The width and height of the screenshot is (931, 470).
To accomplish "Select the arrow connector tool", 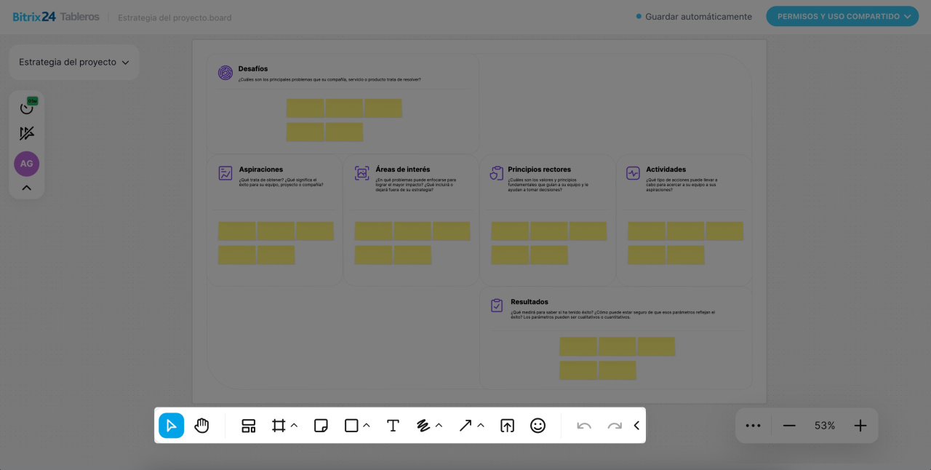I will [x=465, y=426].
